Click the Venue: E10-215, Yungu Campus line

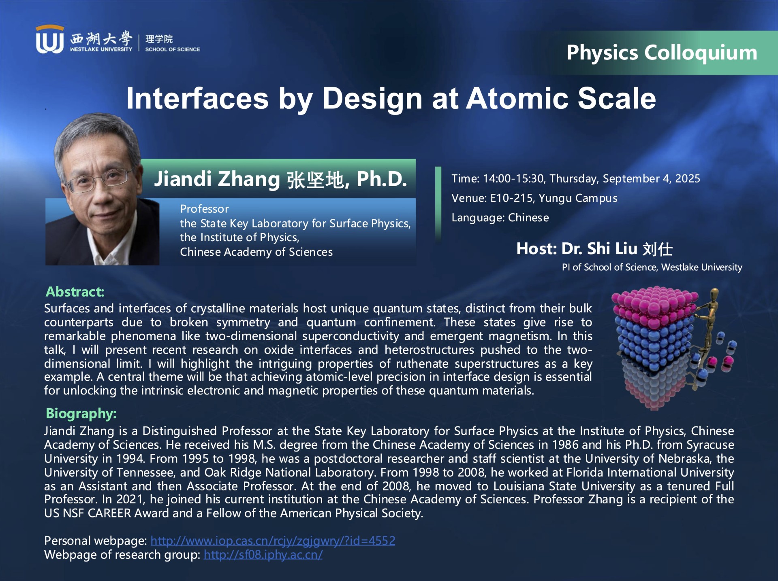[534, 198]
